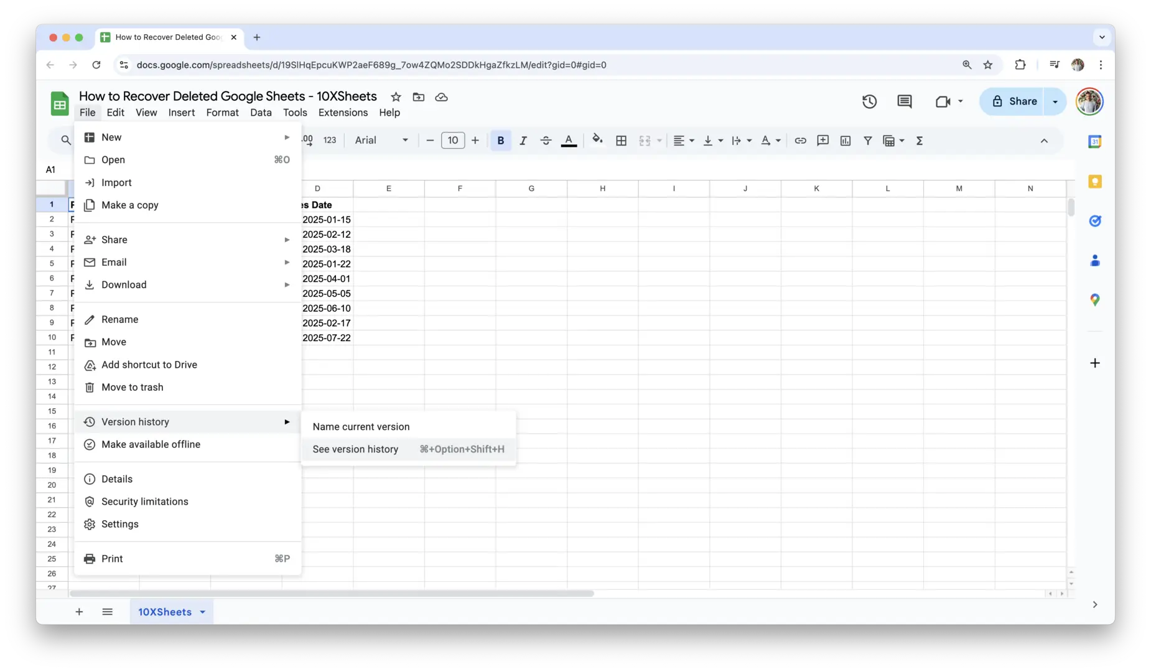
Task: Check the cloud save status icon
Action: pyautogui.click(x=441, y=97)
